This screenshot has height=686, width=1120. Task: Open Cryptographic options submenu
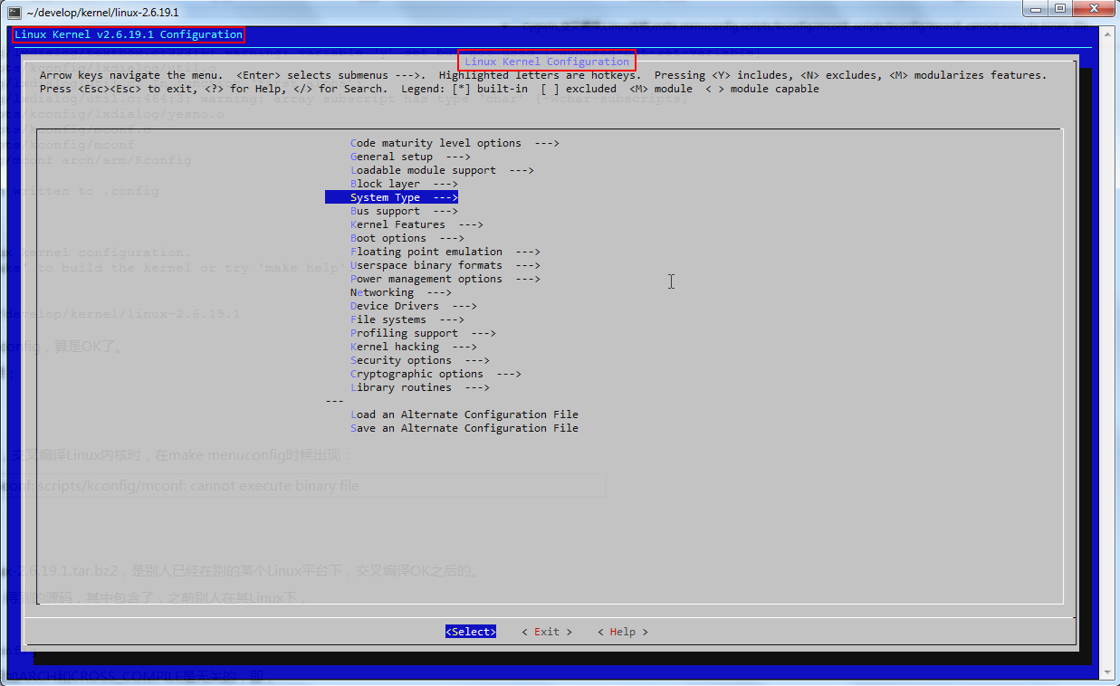(x=436, y=374)
